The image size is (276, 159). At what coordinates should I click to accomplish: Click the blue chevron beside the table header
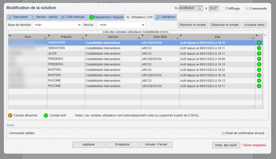(265, 35)
